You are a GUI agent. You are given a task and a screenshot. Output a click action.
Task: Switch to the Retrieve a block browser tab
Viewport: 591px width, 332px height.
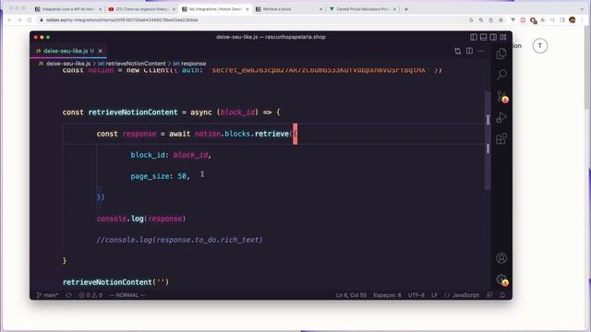289,9
